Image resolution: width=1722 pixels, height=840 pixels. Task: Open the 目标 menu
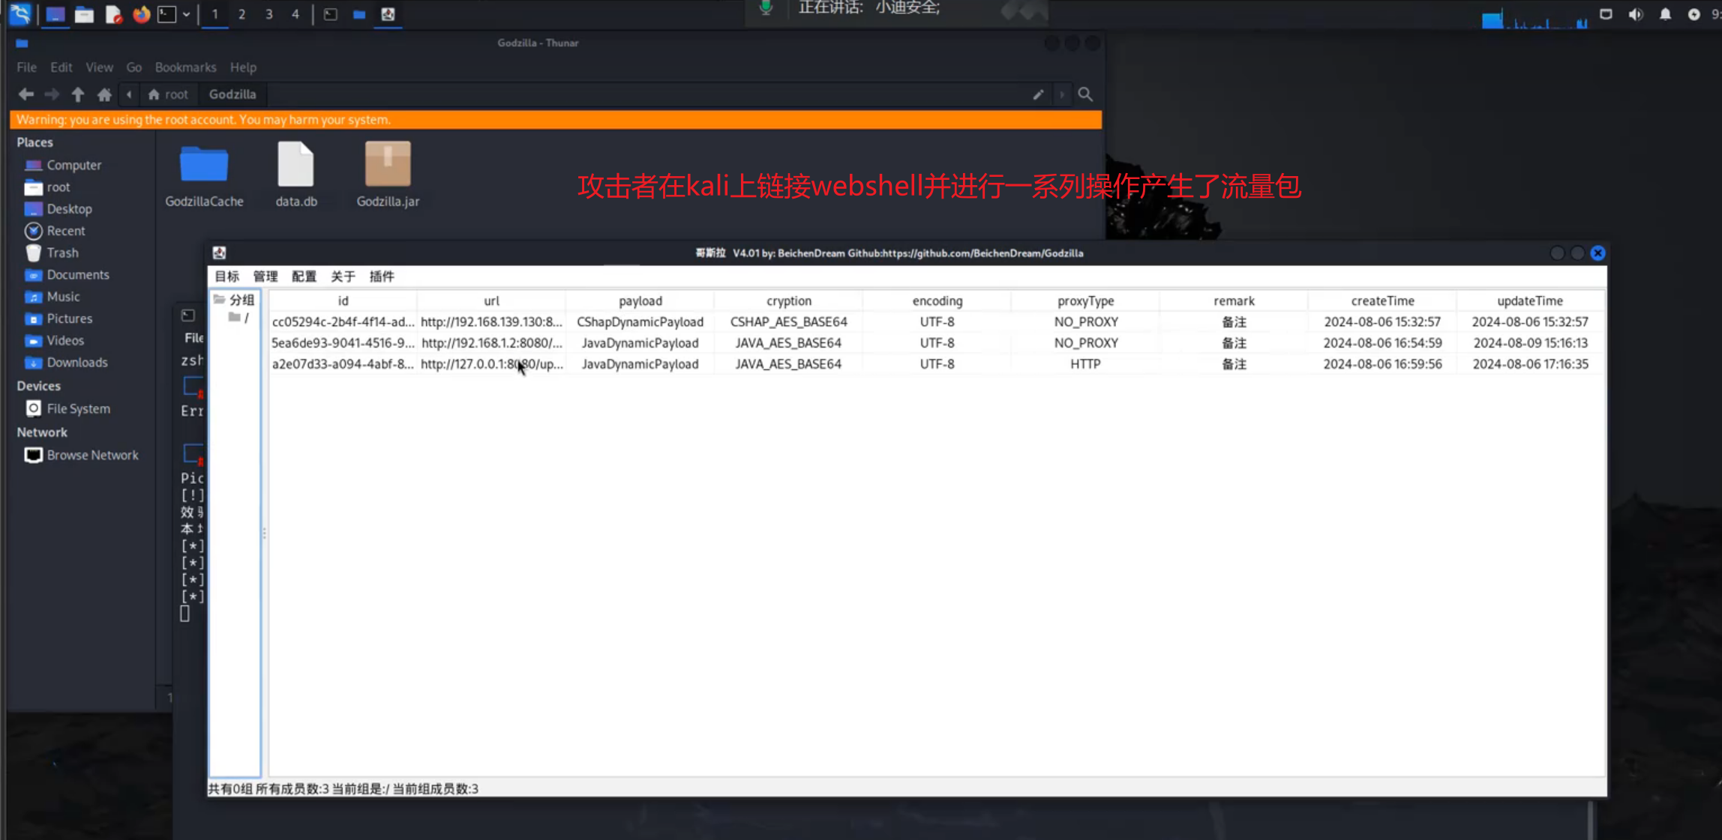point(226,277)
